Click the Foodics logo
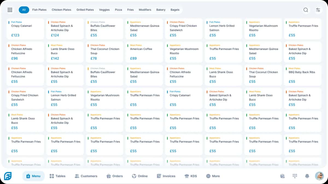This screenshot has height=184, width=328. tap(8, 176)
